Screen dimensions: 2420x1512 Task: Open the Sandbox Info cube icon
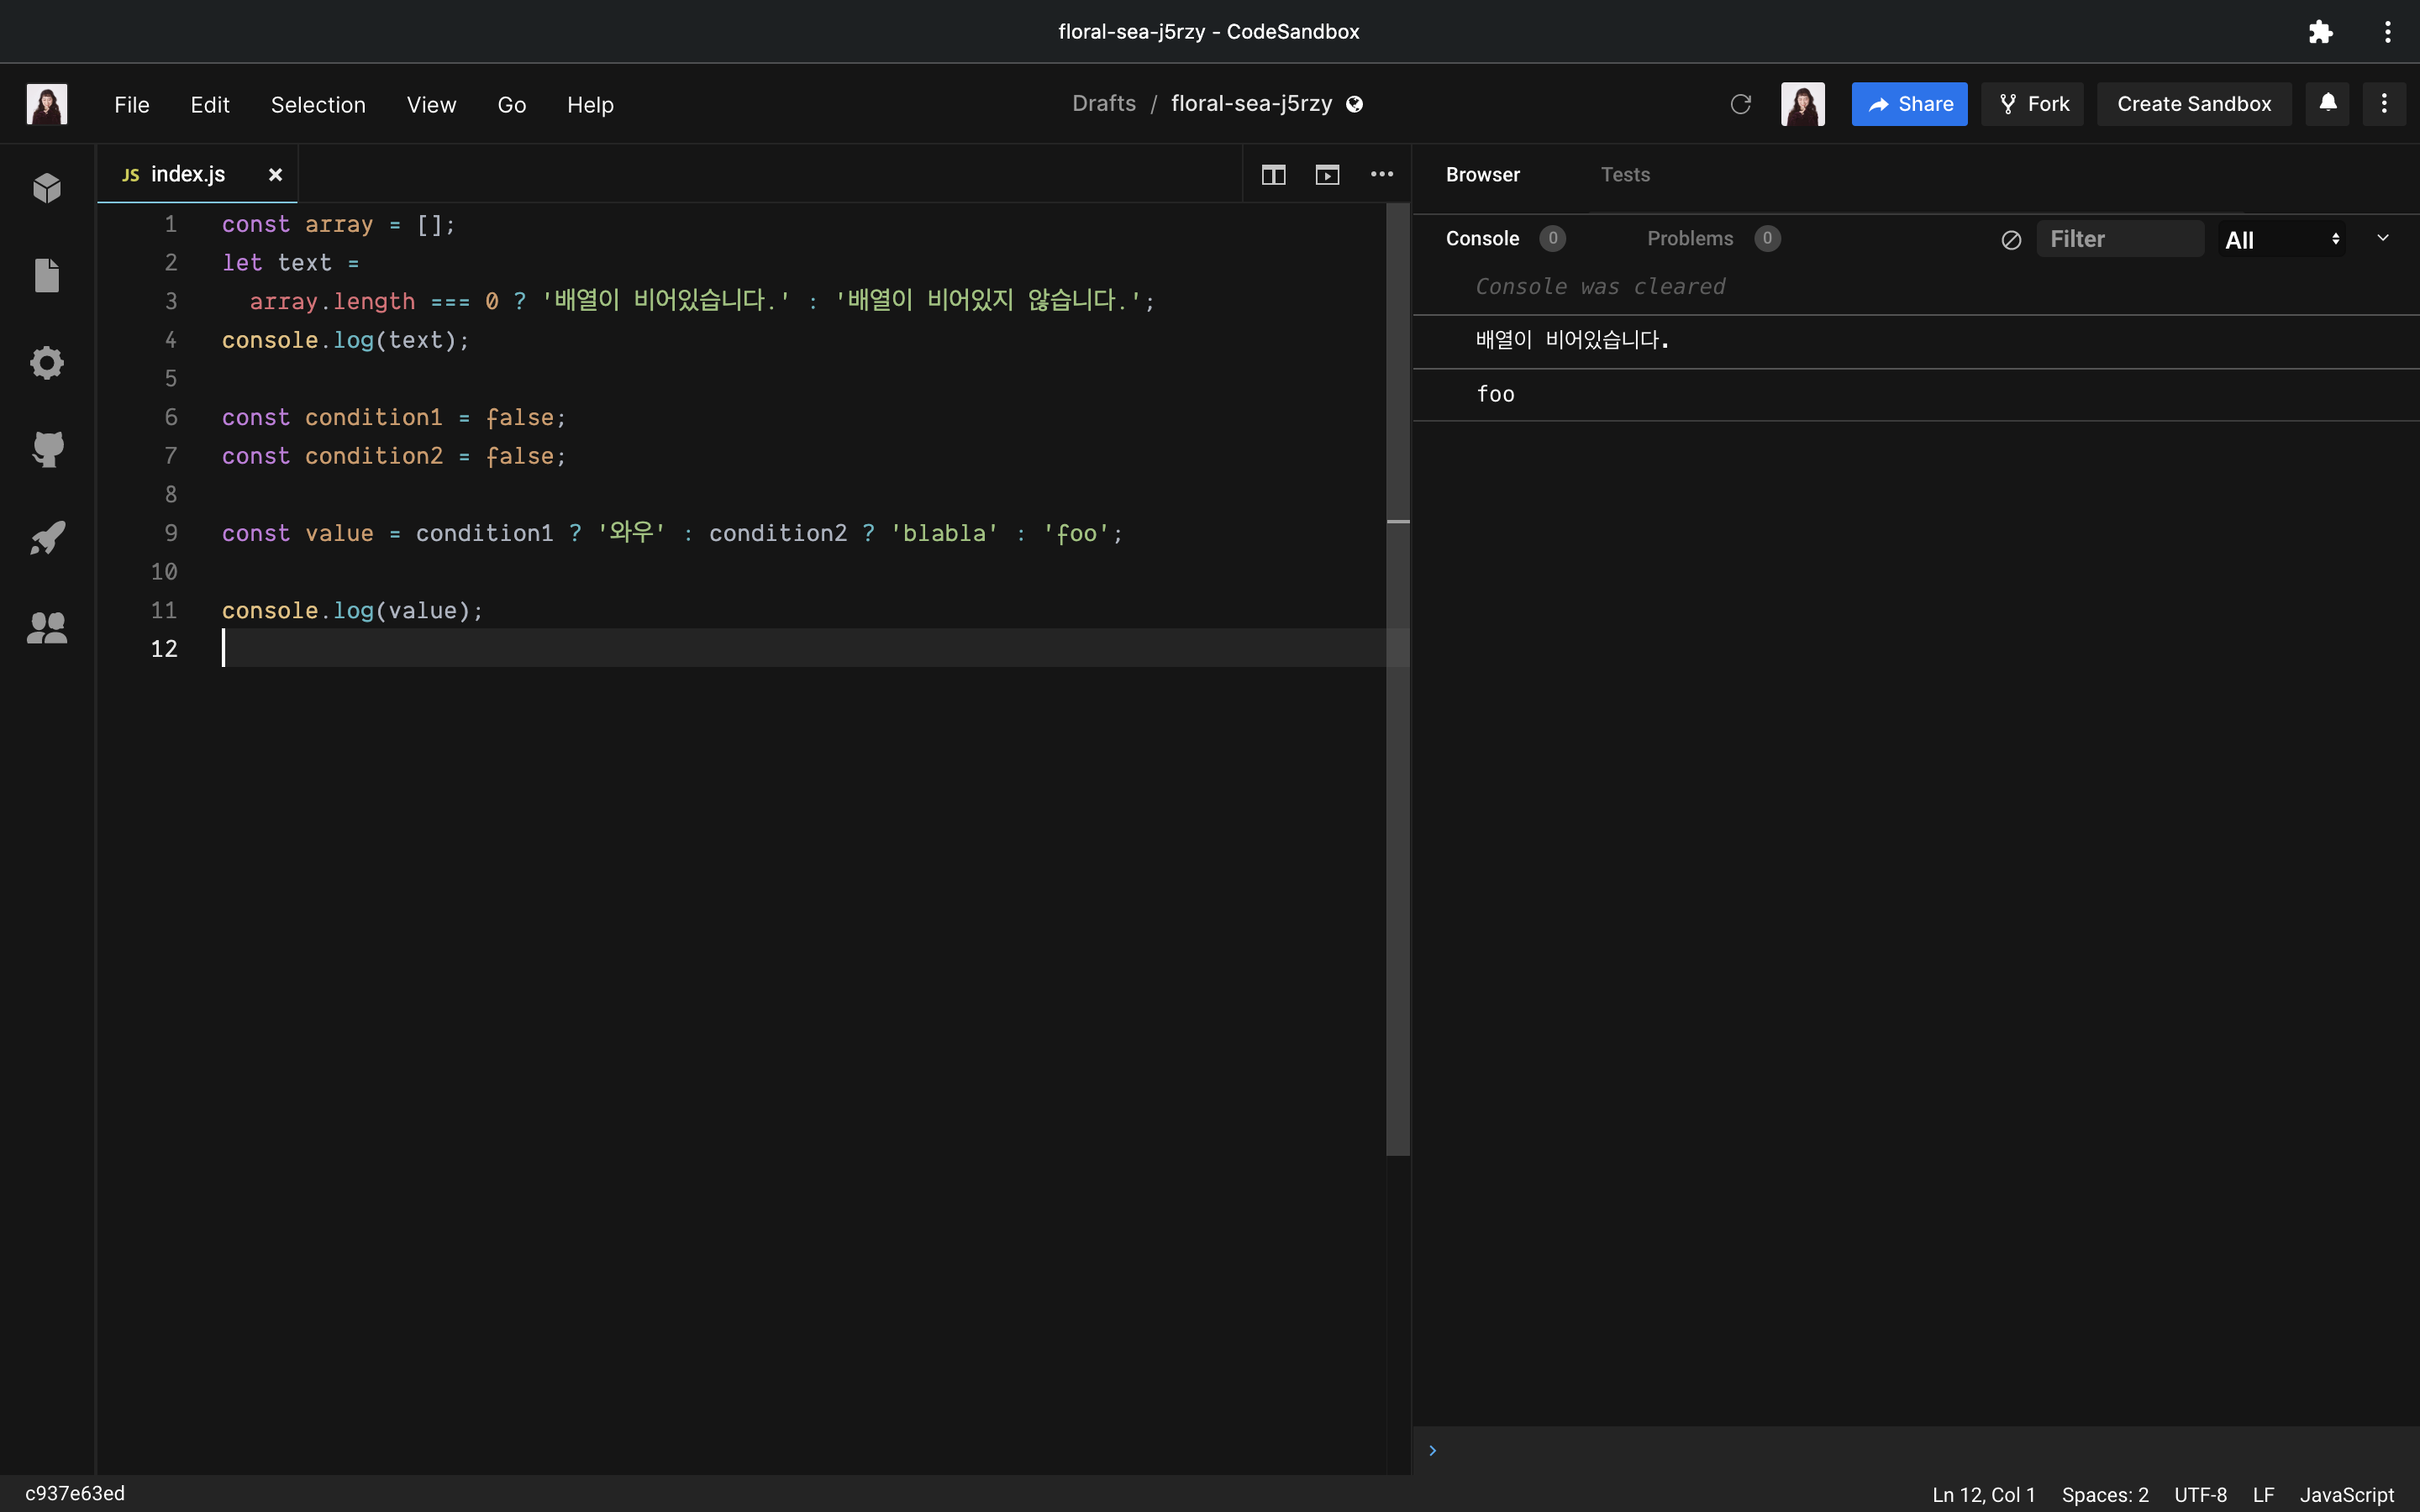47,188
